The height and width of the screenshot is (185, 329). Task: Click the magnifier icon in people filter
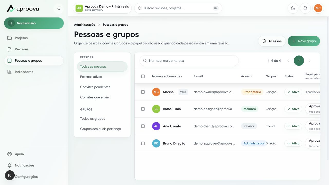coord(145,61)
